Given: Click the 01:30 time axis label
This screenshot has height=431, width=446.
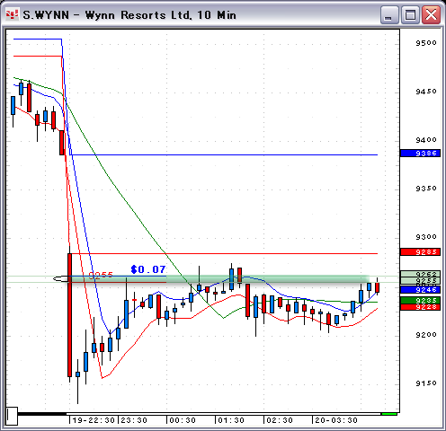Looking at the screenshot, I should pos(231,420).
